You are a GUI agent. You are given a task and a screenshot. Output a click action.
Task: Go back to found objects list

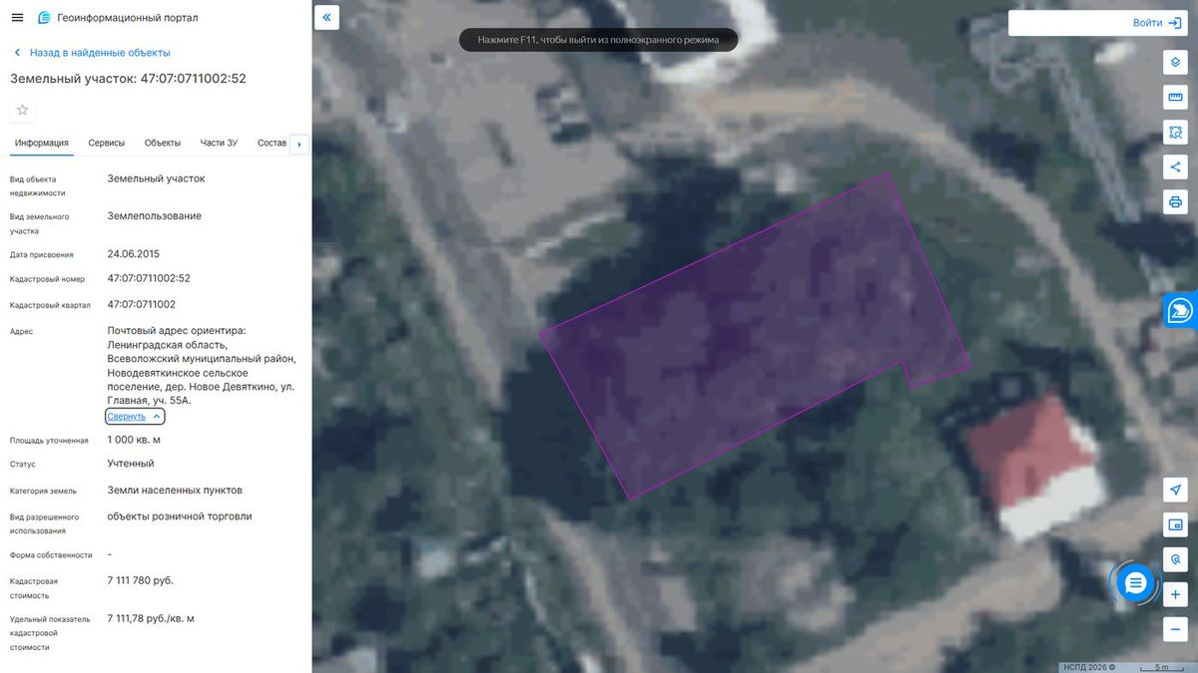pyautogui.click(x=91, y=53)
